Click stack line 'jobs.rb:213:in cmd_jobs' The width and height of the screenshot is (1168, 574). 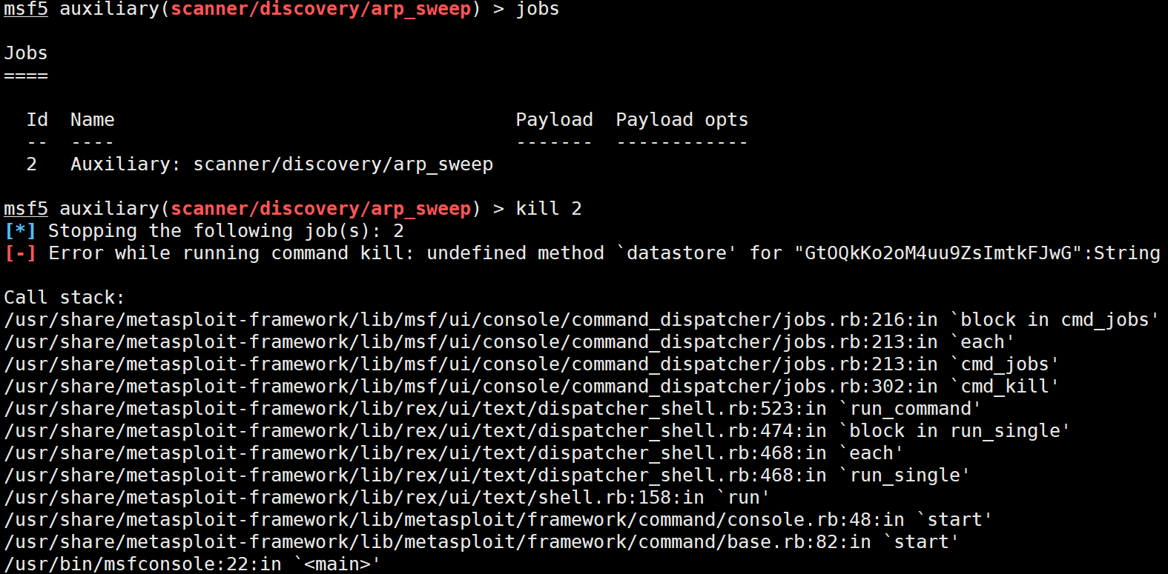[x=531, y=364]
